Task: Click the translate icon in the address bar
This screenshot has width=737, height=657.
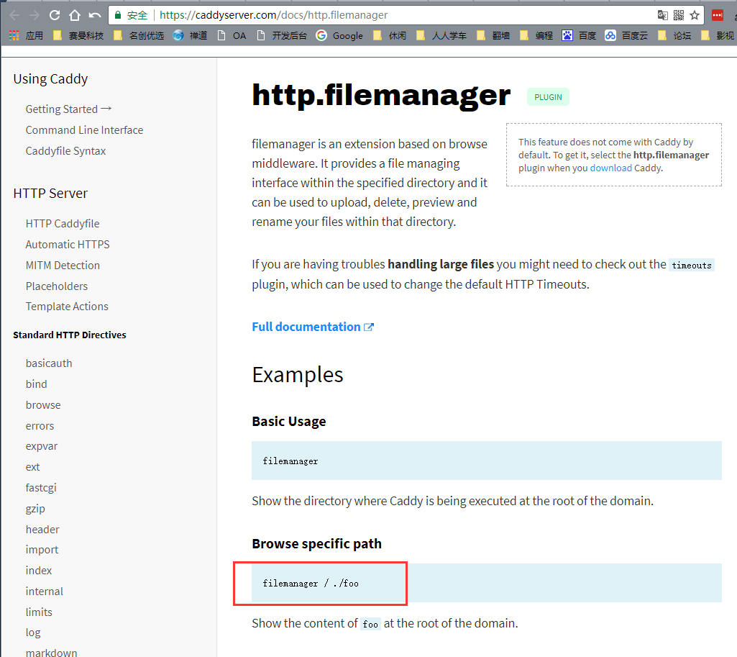Action: (x=663, y=14)
